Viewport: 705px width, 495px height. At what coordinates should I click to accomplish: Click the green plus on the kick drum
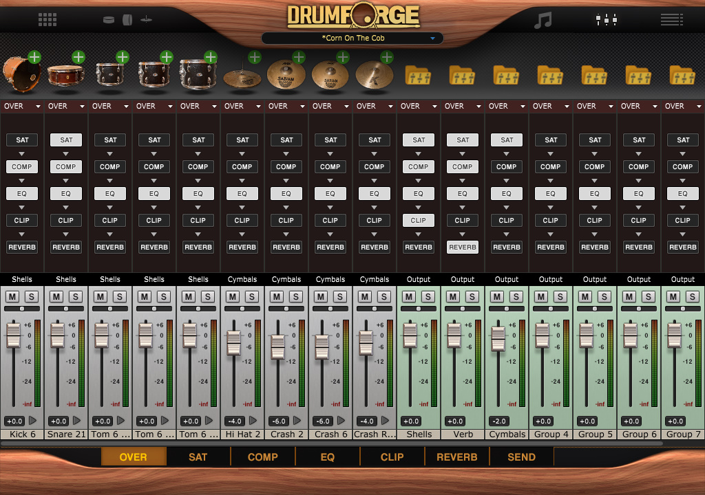34,57
